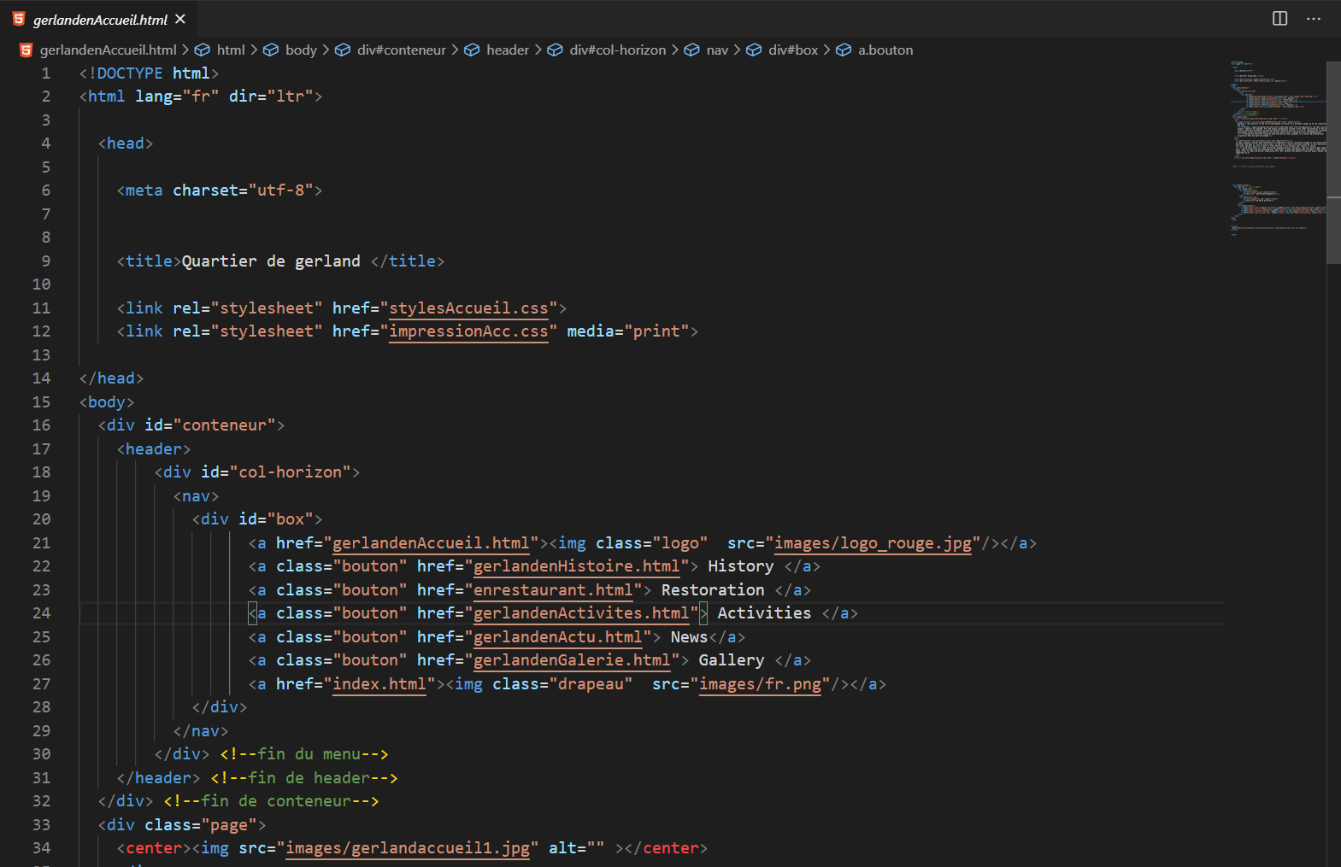Click the lang="fr" attribute on line 2
Image resolution: width=1341 pixels, height=867 pixels.
177,96
